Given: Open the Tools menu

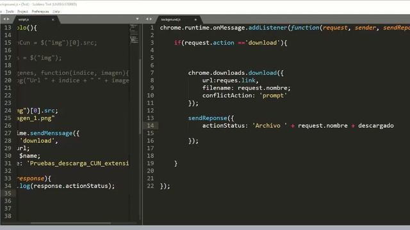Looking at the screenshot, I should pos(10,11).
